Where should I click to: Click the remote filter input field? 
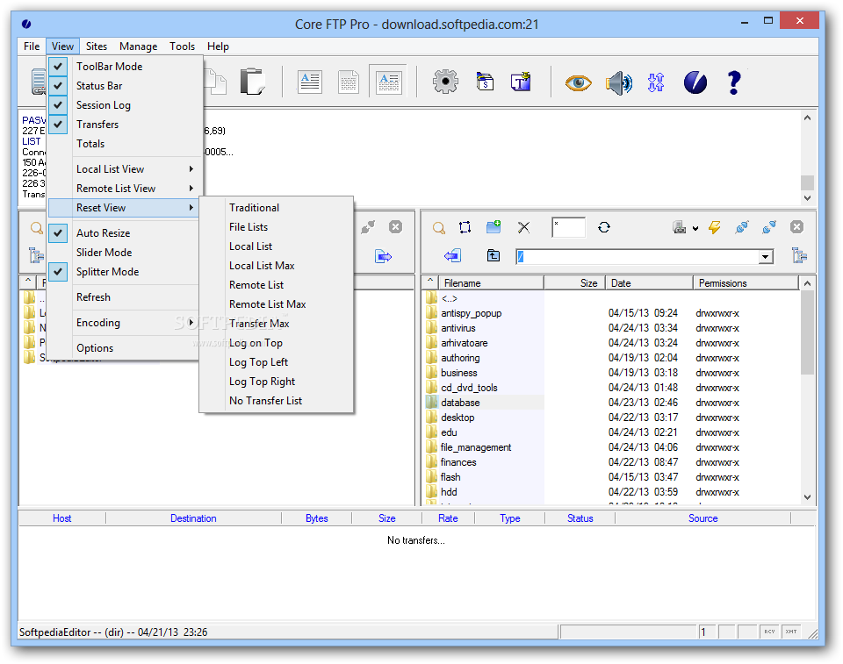(x=568, y=228)
